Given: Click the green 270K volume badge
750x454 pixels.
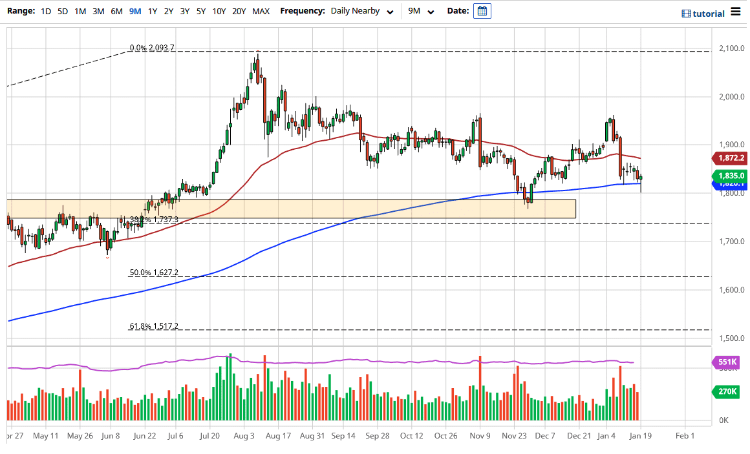Looking at the screenshot, I should click(726, 392).
